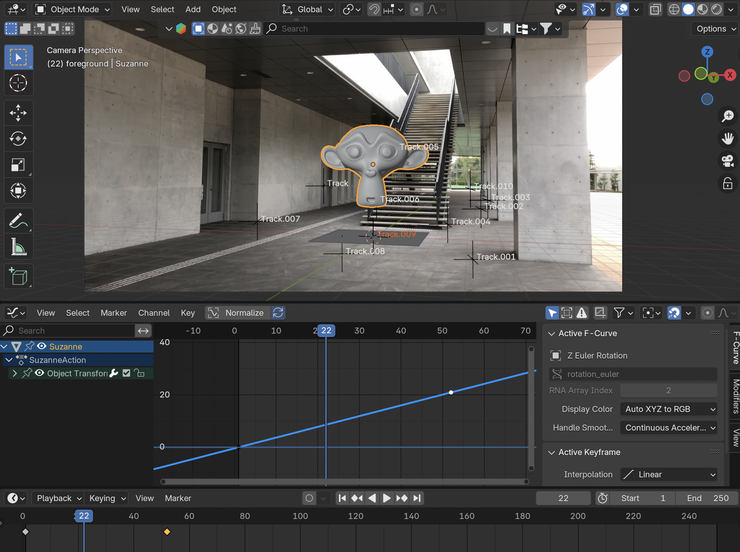Hide the Suzanne channel with its eye icon
Viewport: 740px width, 552px height.
pos(42,346)
